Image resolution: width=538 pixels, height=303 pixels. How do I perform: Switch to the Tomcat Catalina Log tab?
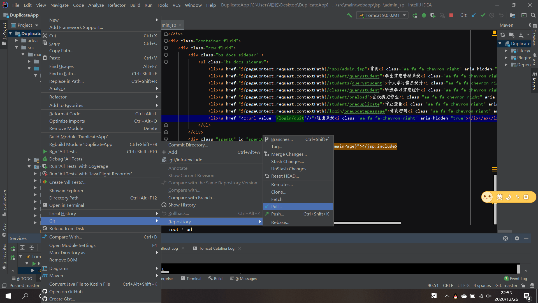(216, 248)
